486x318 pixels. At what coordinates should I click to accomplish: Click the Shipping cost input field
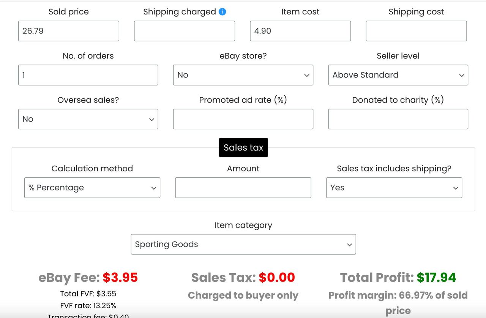(416, 31)
